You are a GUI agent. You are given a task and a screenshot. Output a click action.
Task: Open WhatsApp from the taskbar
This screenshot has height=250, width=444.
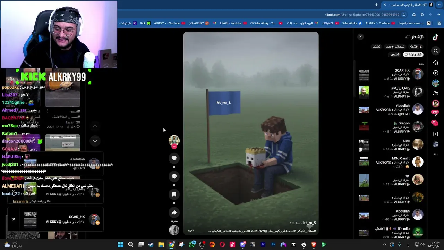click(192, 244)
